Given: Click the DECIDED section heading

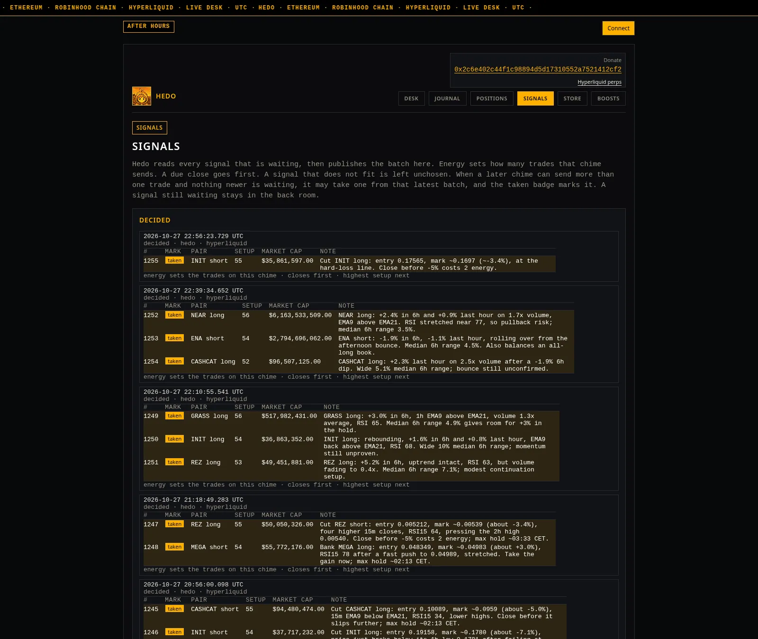Looking at the screenshot, I should 155,220.
